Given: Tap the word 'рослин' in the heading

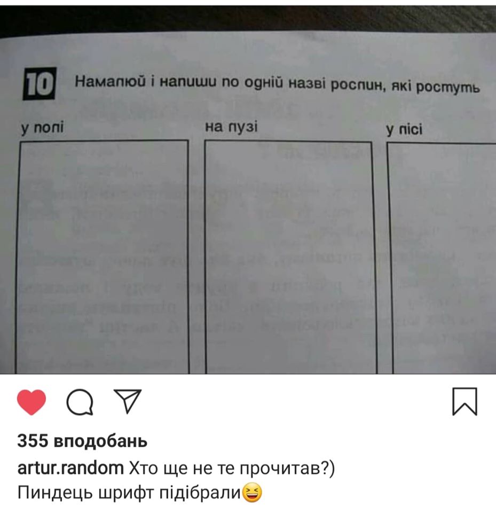Looking at the screenshot, I should pyautogui.click(x=357, y=85).
